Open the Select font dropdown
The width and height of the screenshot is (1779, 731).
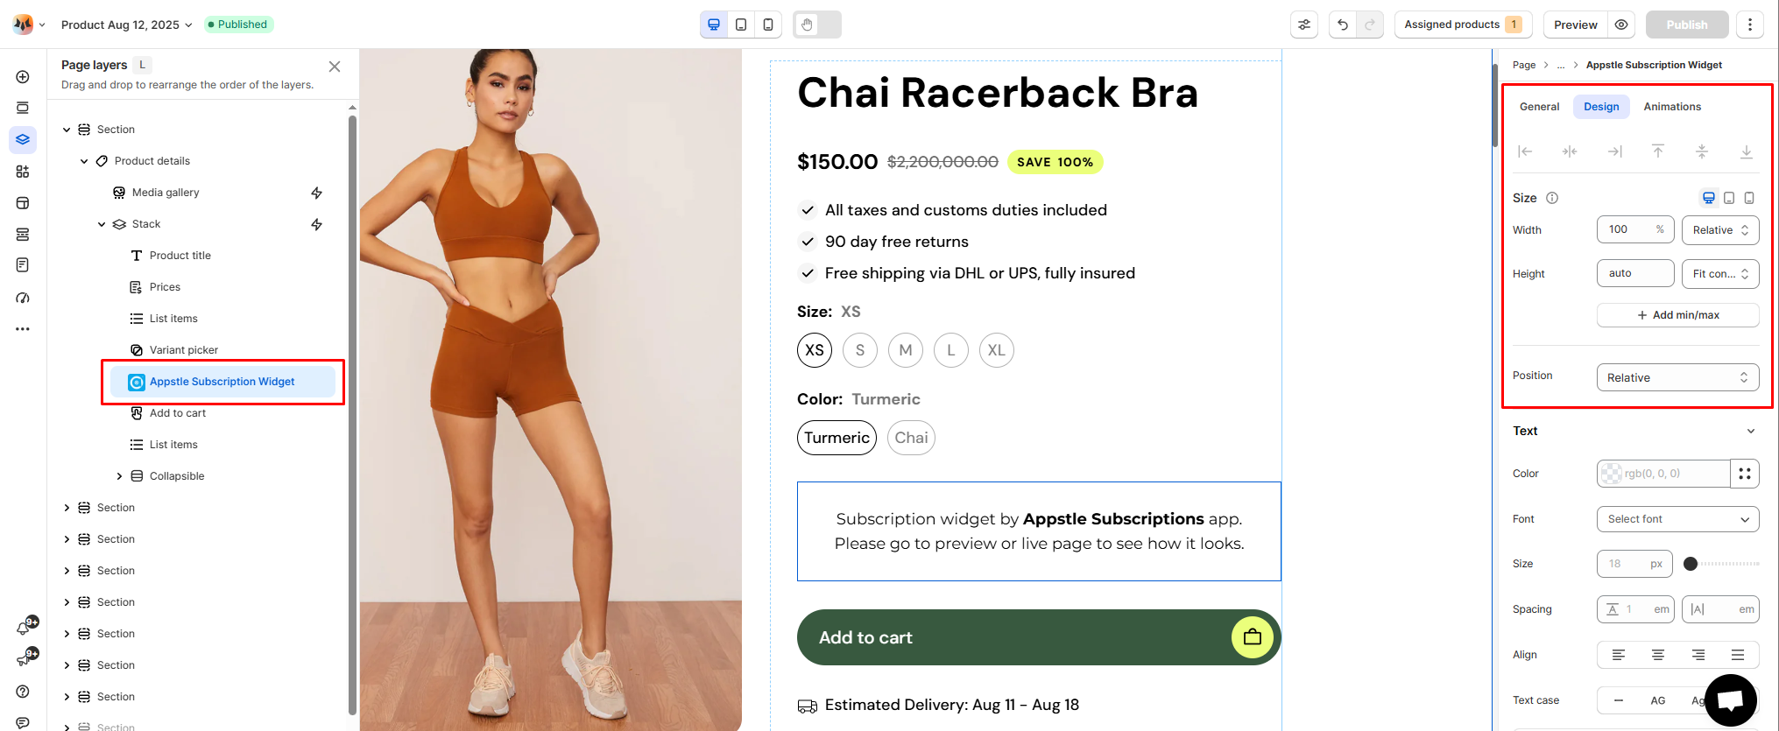(1677, 519)
